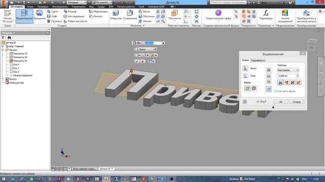The image size is (325, 182).
Task: Open the 'Инструменты' ribbon tab
Action: pyautogui.click(x=60, y=7)
